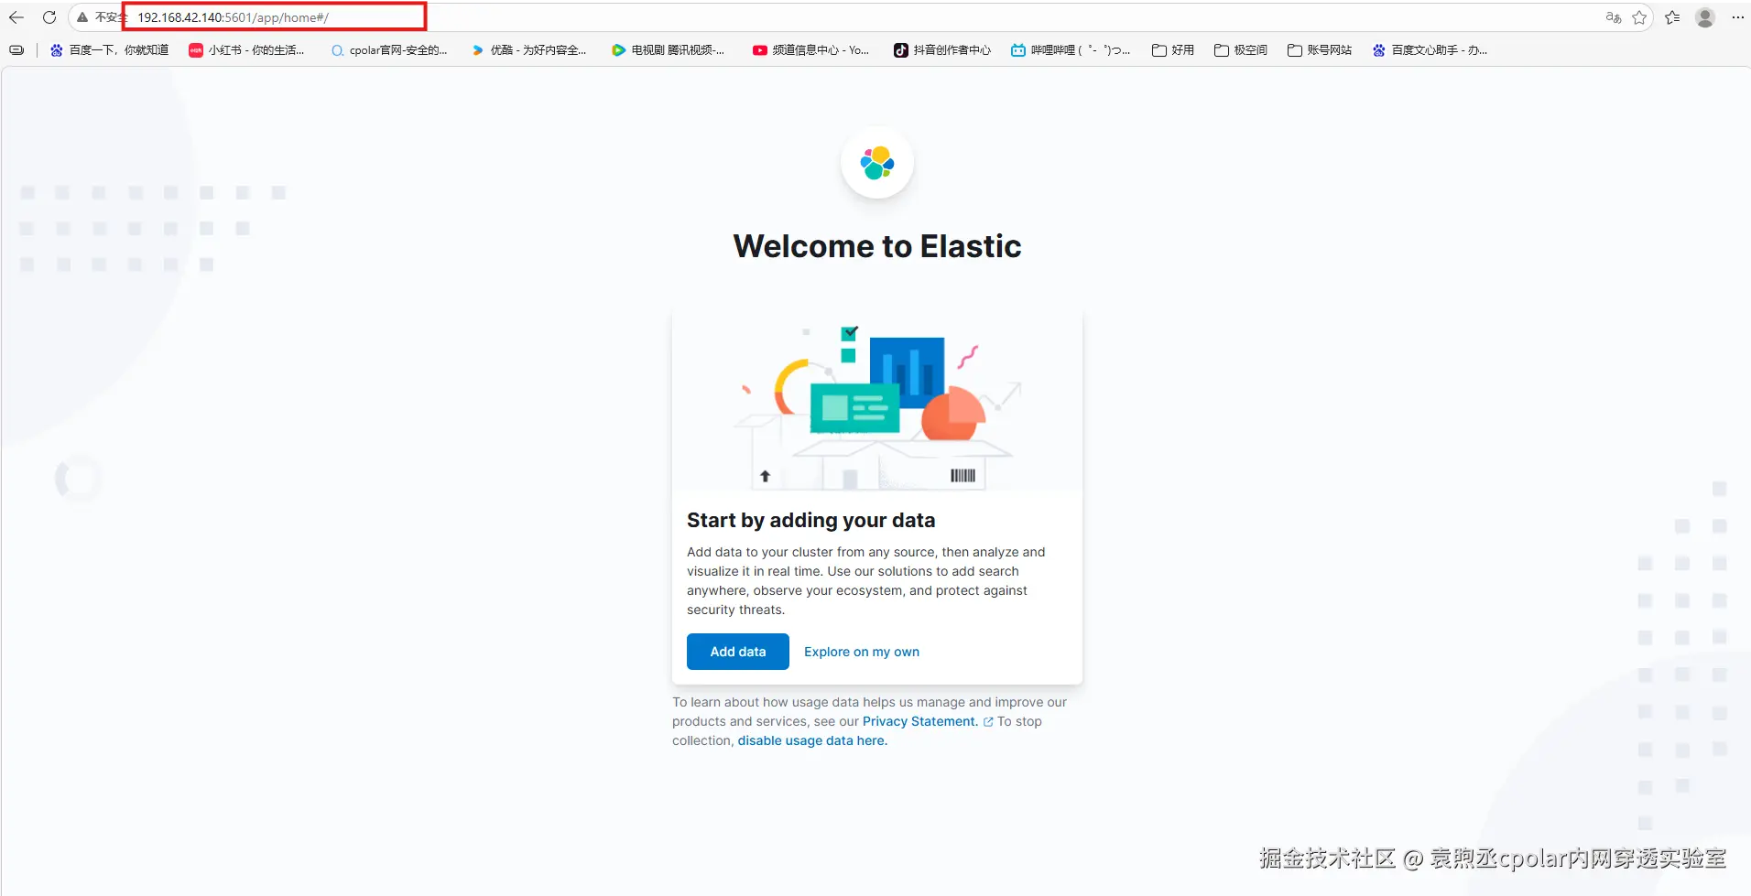
Task: Open the browser profile avatar
Action: (1705, 17)
